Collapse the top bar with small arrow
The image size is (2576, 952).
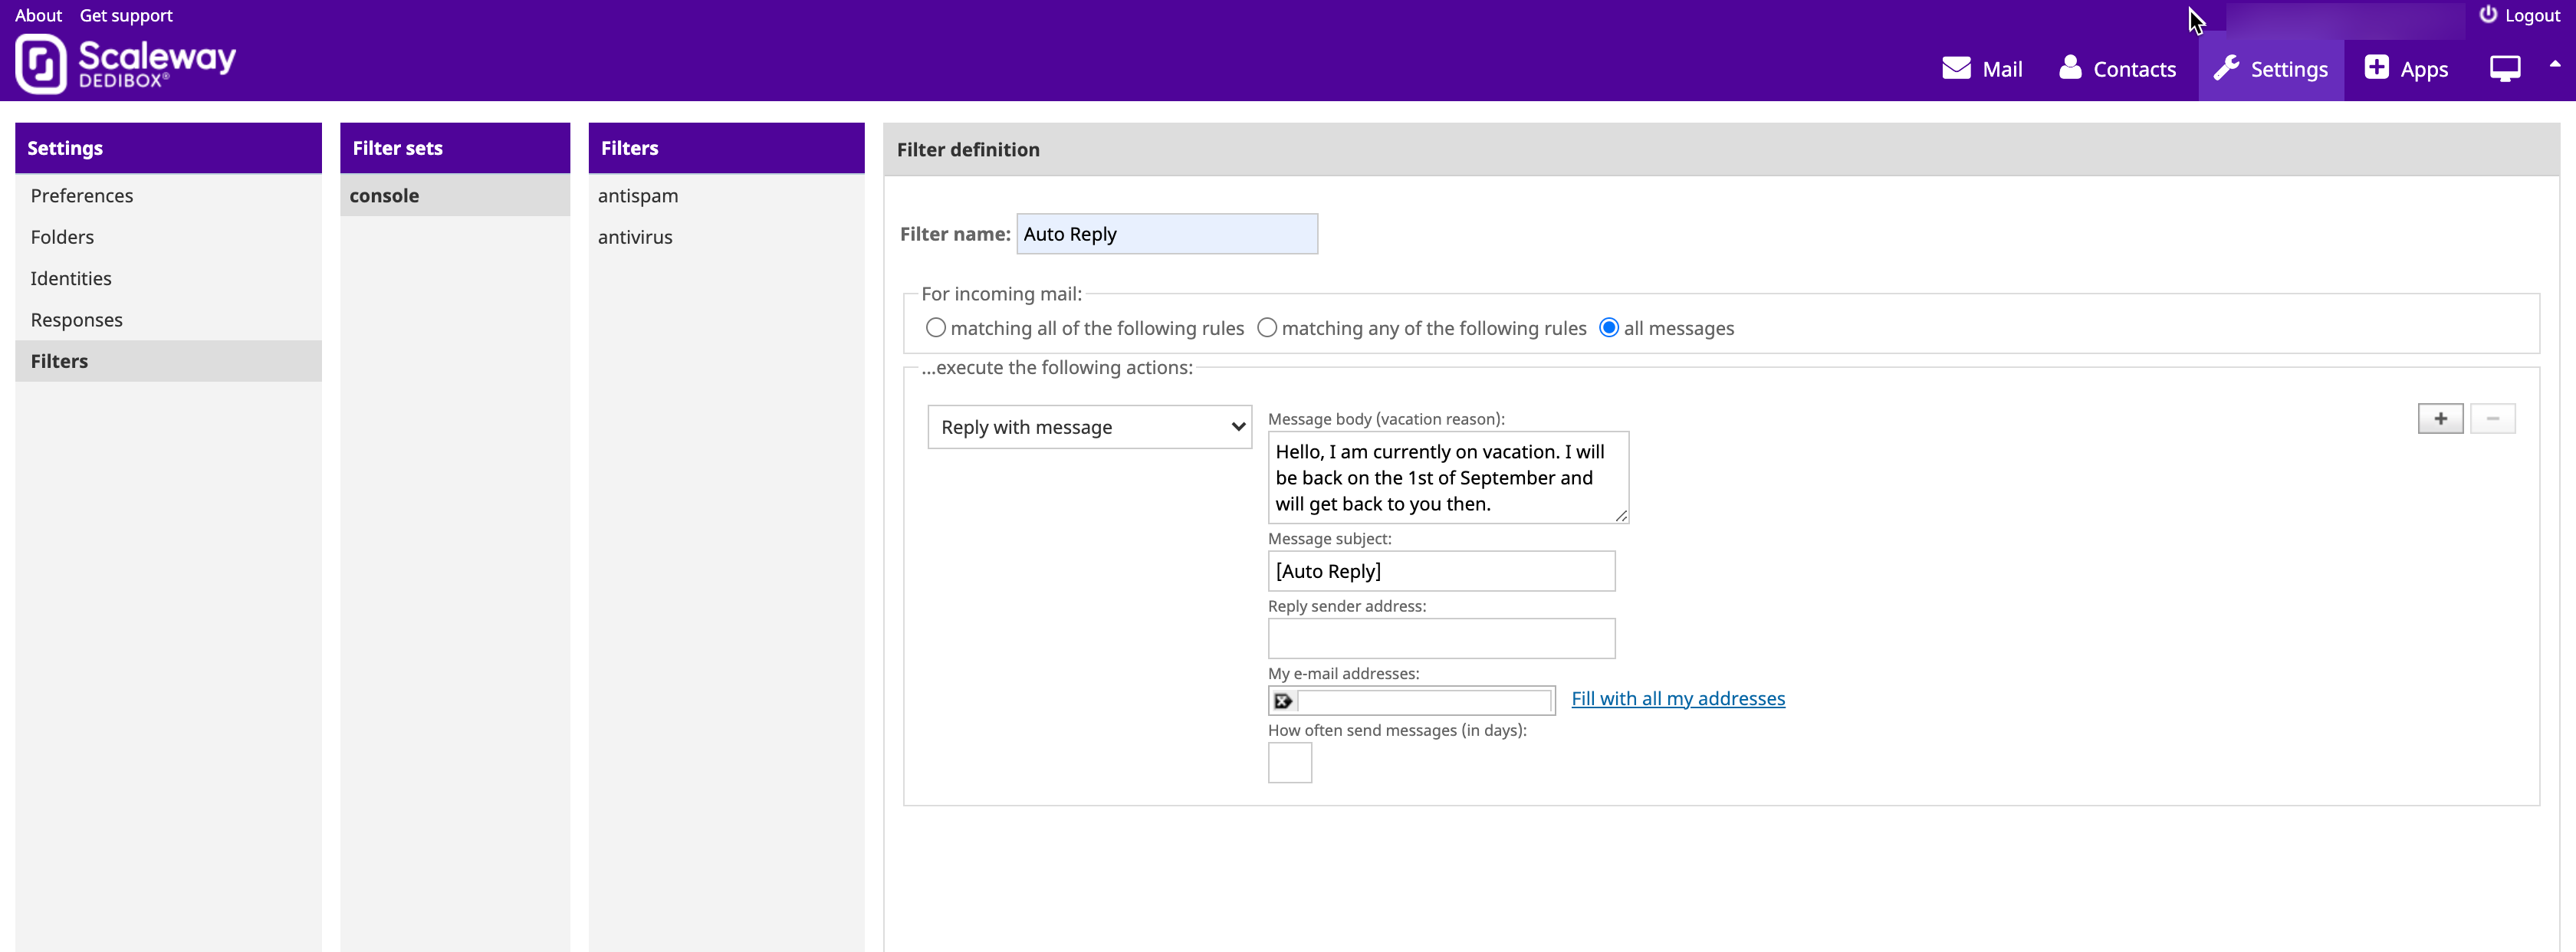click(x=2555, y=64)
